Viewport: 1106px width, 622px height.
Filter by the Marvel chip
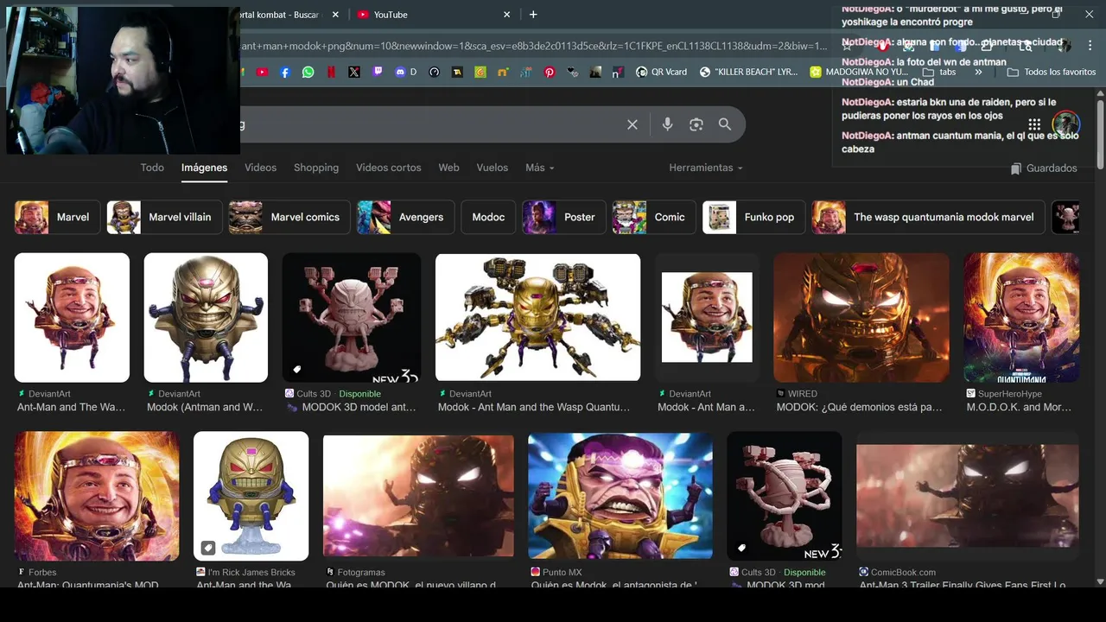(57, 218)
